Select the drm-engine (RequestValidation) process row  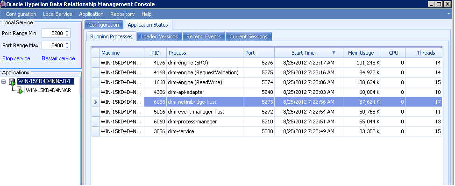click(x=267, y=72)
